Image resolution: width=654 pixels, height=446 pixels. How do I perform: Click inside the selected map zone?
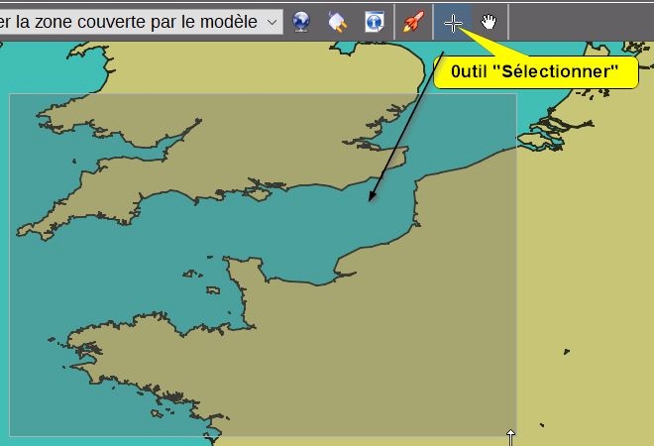[264, 266]
